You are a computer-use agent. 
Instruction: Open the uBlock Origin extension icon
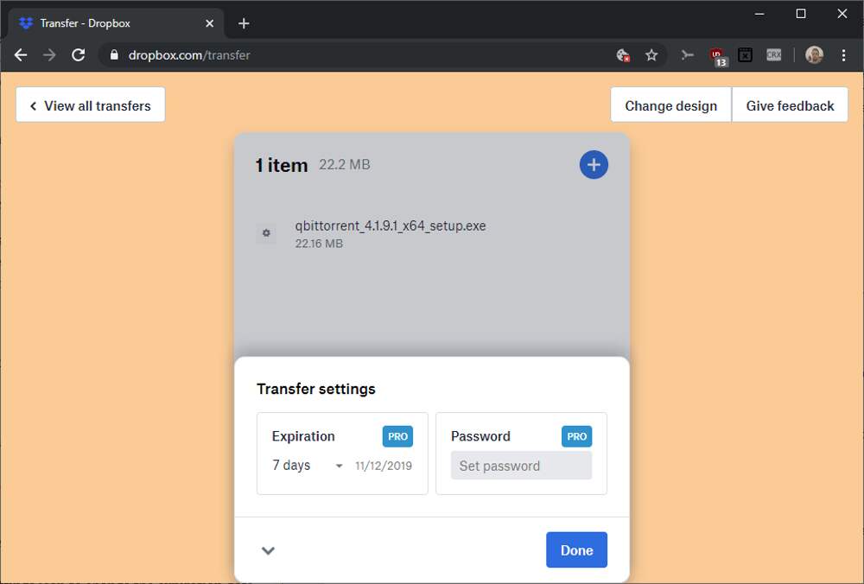tap(717, 56)
